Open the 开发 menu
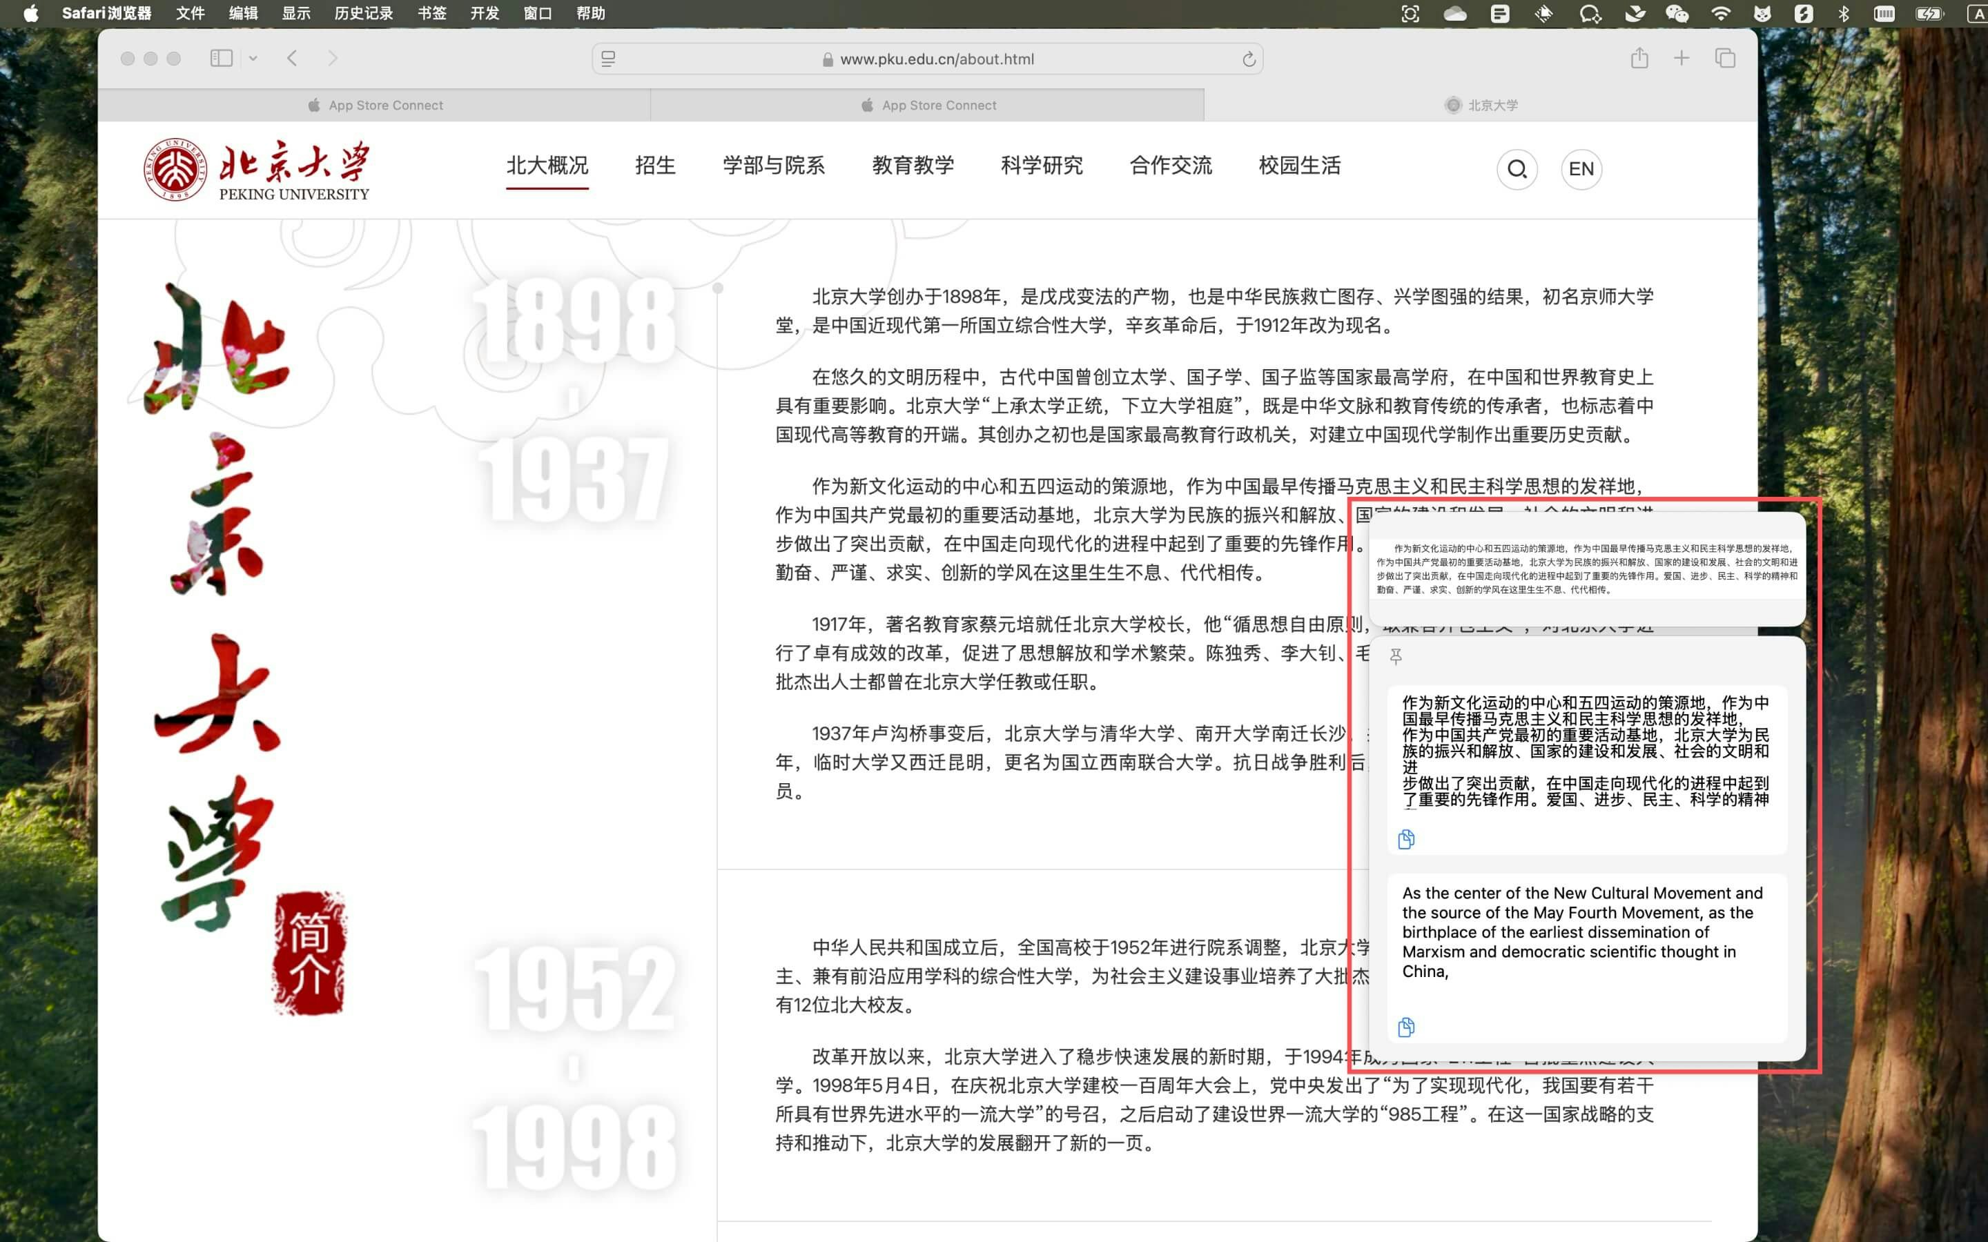The width and height of the screenshot is (1988, 1242). coord(485,13)
